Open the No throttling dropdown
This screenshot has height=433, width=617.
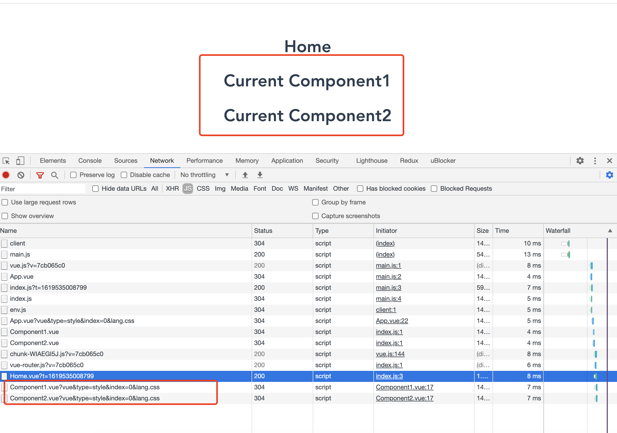(x=204, y=175)
